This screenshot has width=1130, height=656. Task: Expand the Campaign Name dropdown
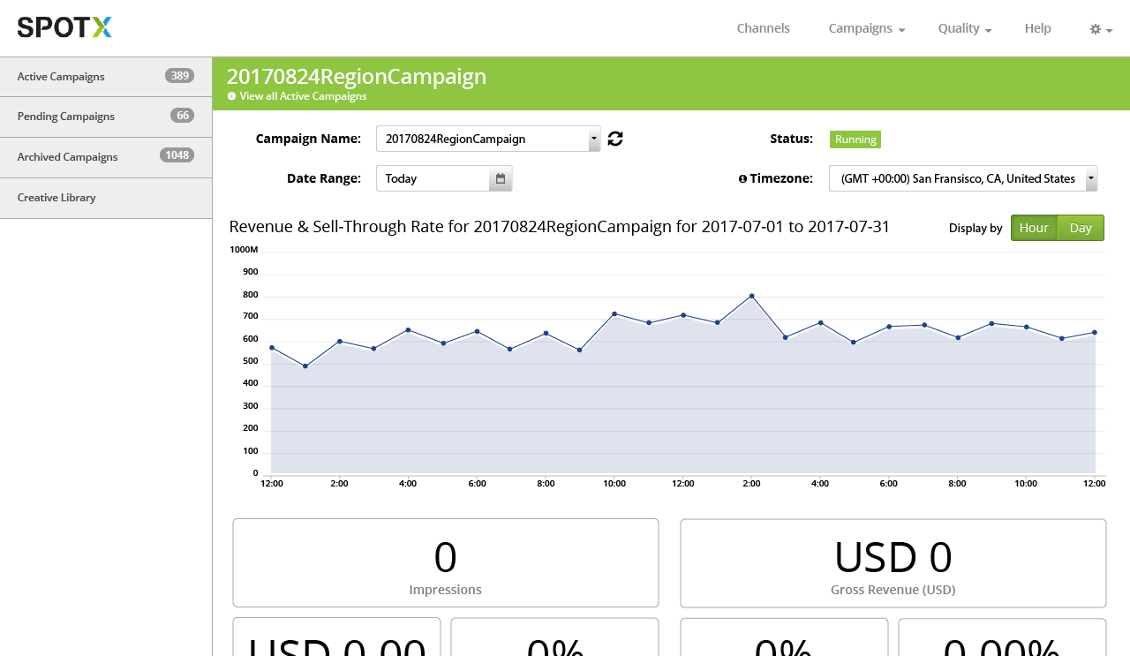[x=594, y=139]
